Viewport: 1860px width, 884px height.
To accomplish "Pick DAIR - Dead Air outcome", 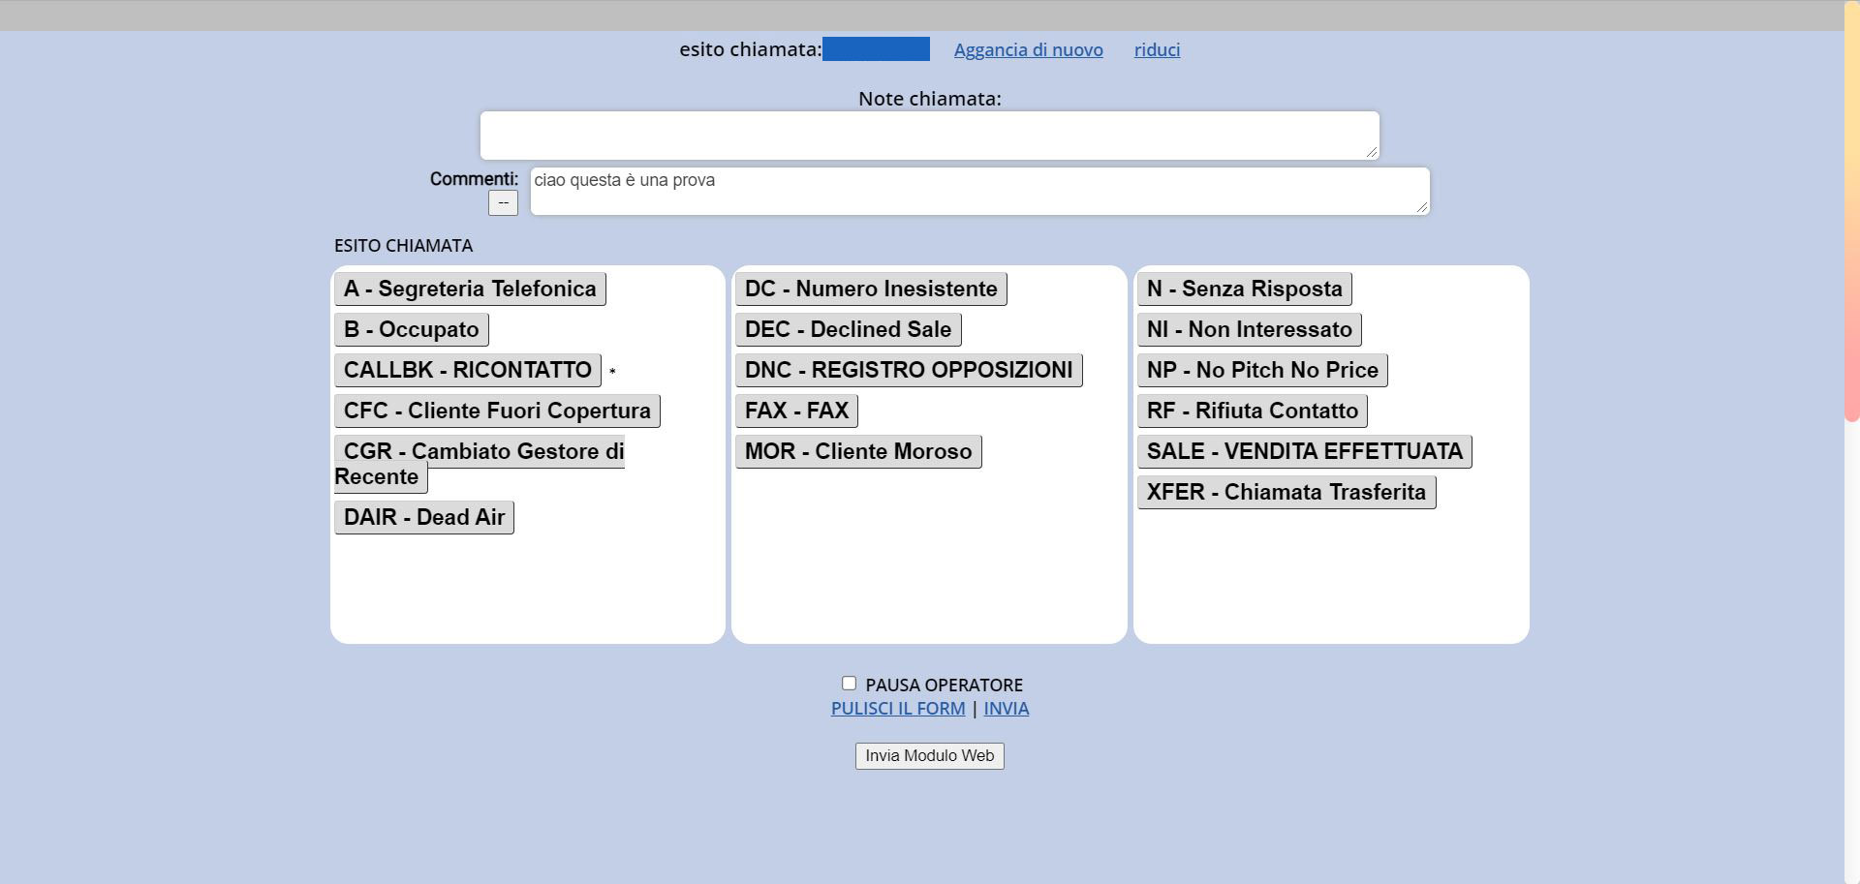I will (x=423, y=518).
